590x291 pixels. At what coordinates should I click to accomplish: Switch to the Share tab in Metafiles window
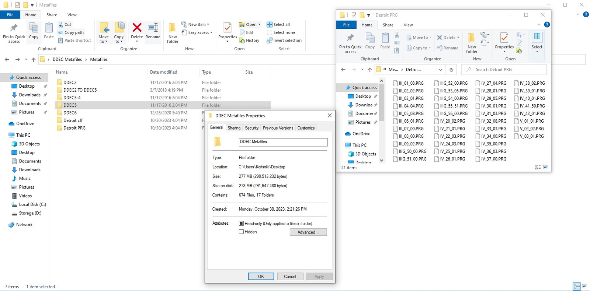pyautogui.click(x=52, y=15)
